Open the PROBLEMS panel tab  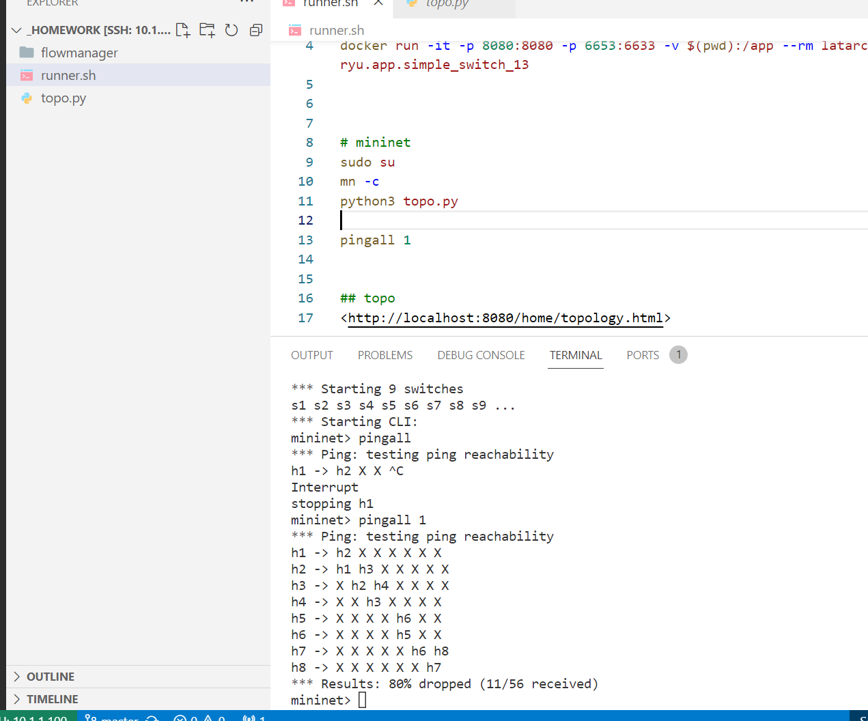(x=385, y=355)
